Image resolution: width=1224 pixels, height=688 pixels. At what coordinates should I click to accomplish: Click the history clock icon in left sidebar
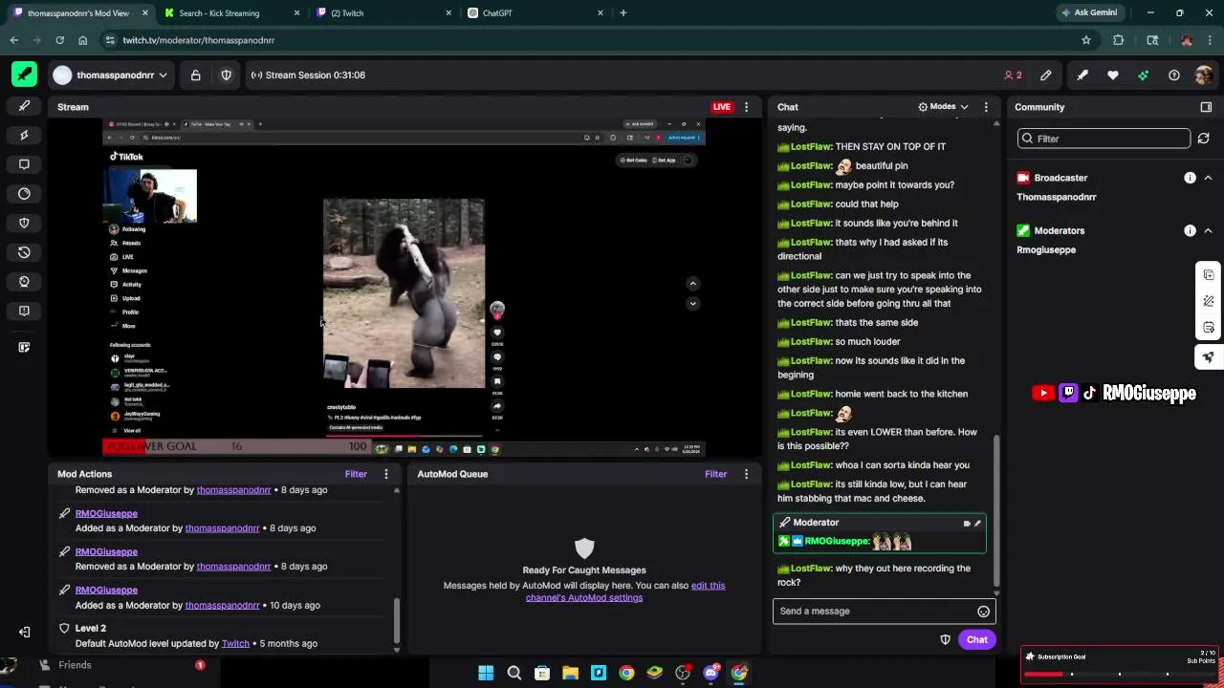24,252
